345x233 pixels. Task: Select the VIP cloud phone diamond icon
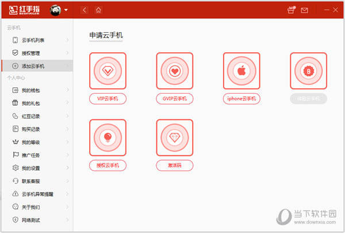coord(108,71)
